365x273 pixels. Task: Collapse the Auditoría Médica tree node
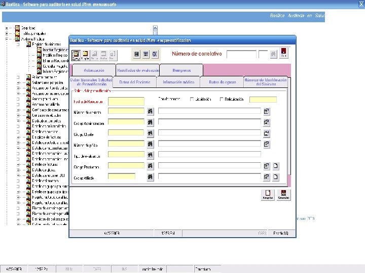pyautogui.click(x=7, y=39)
